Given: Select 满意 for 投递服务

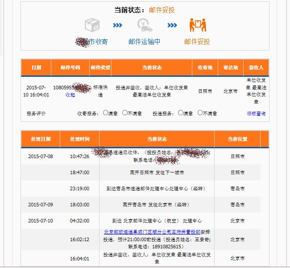Looking at the screenshot, I should (181, 113).
